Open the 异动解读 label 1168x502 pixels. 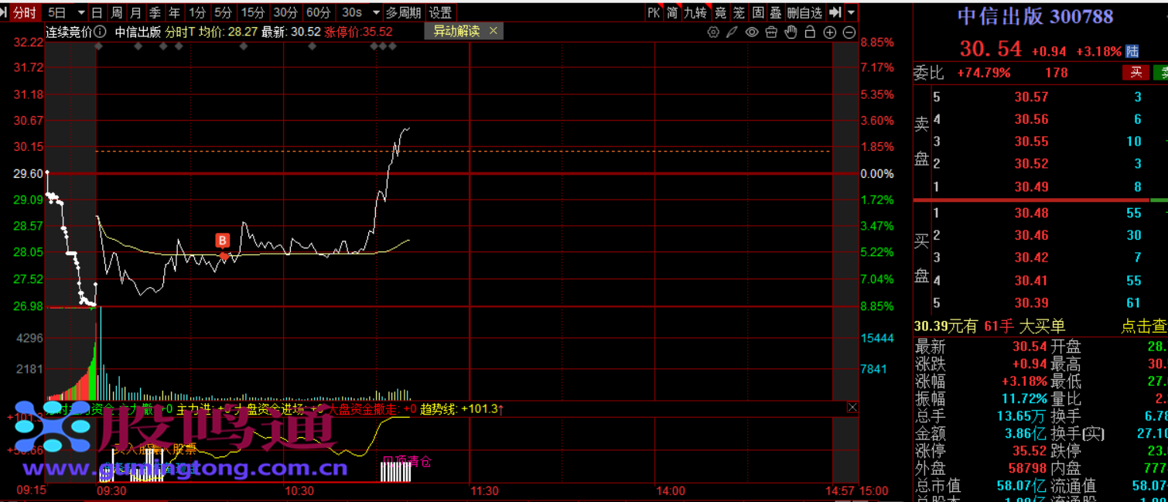(x=456, y=31)
